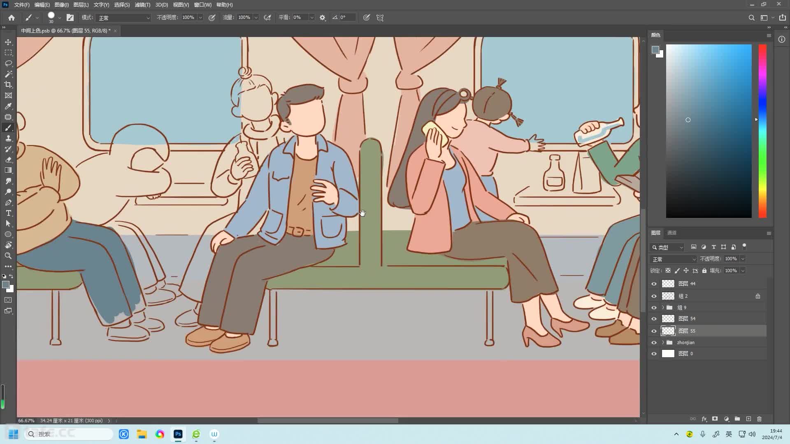The image size is (790, 444).
Task: Select the Eyedropper tool
Action: 8,106
